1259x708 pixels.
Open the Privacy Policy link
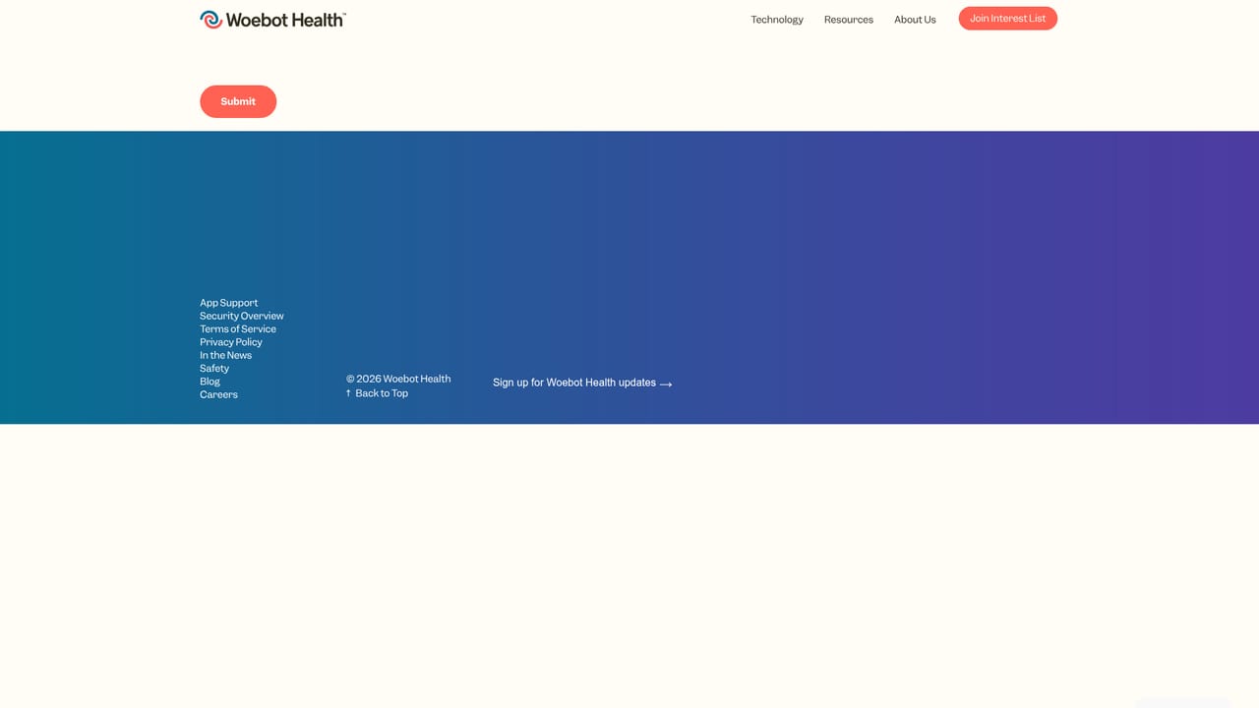[231, 342]
